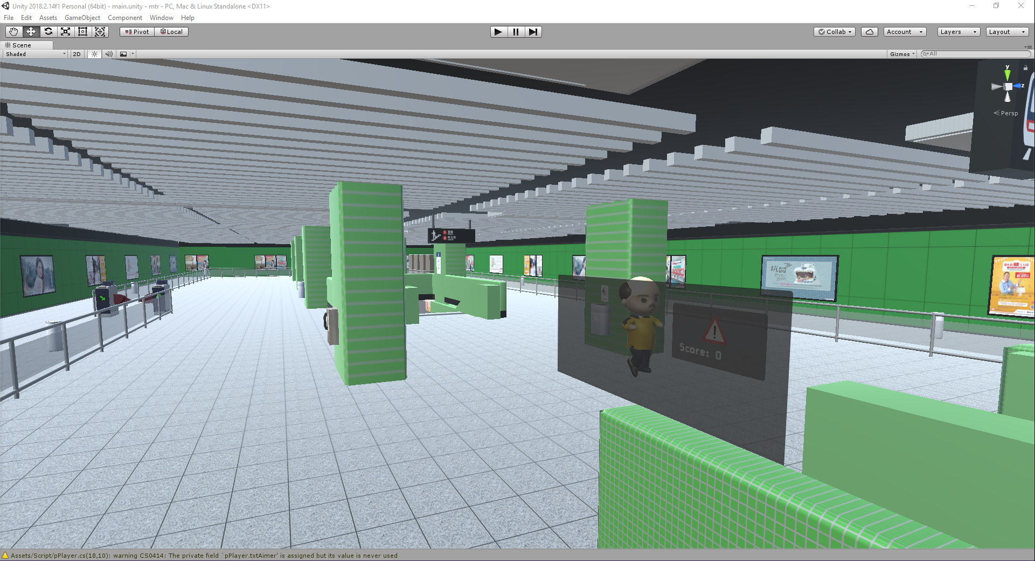
Task: Select the Rect transform tool
Action: coord(82,32)
